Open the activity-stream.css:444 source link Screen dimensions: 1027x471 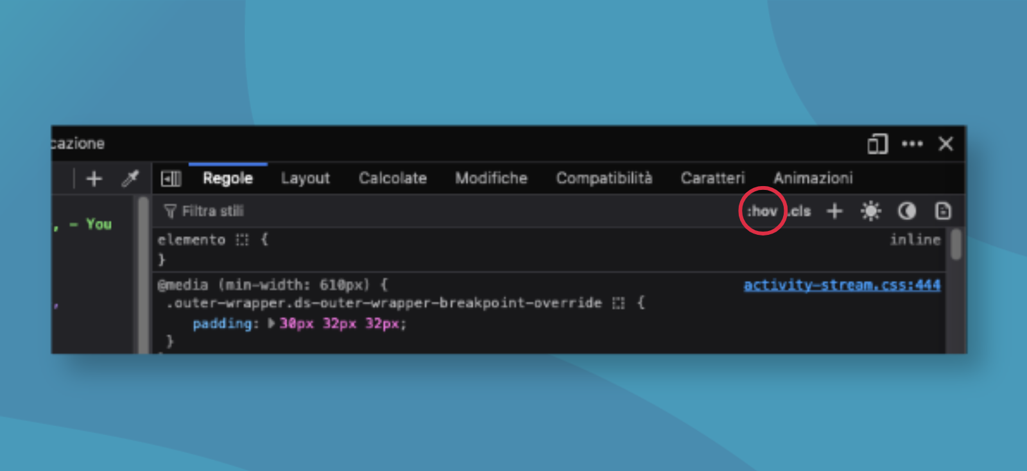click(842, 285)
